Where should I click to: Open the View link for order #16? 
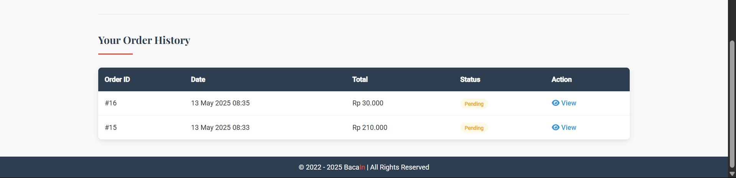[568, 103]
